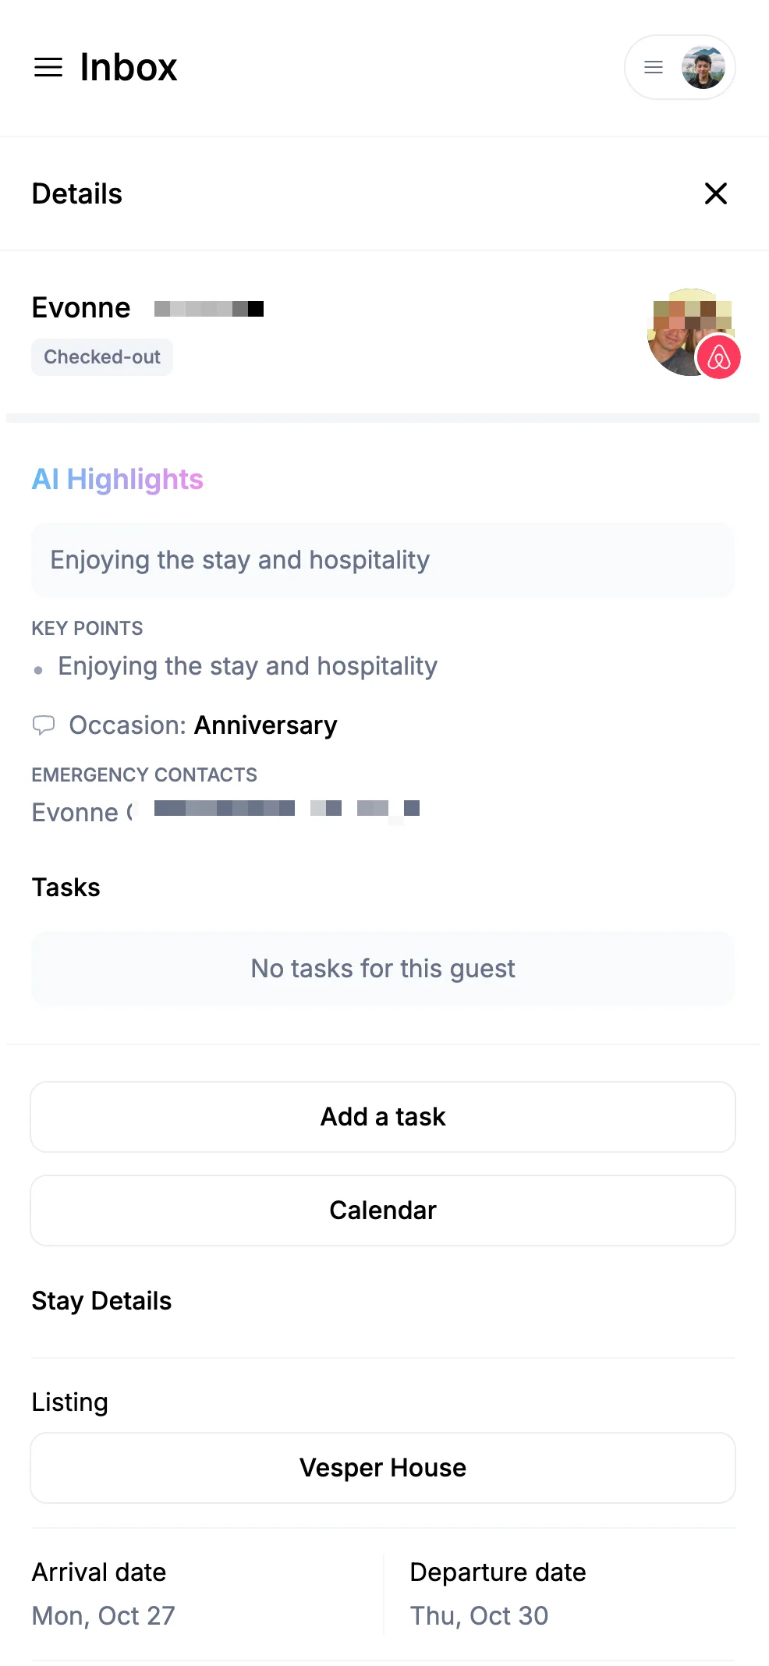Click the speech bubble icon beside Occasion
The image size is (769, 1666).
[x=44, y=725]
